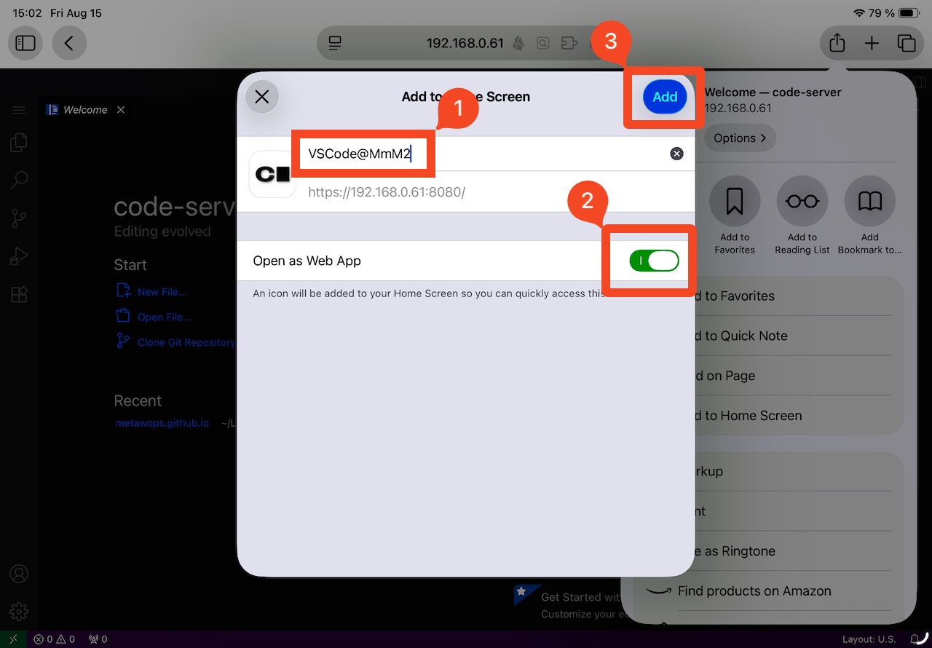The width and height of the screenshot is (932, 648).
Task: Click the ports forwarded status item
Action: coord(98,639)
